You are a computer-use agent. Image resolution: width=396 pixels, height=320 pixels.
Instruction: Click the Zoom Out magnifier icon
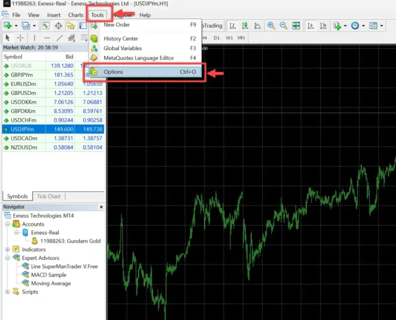click(x=283, y=26)
